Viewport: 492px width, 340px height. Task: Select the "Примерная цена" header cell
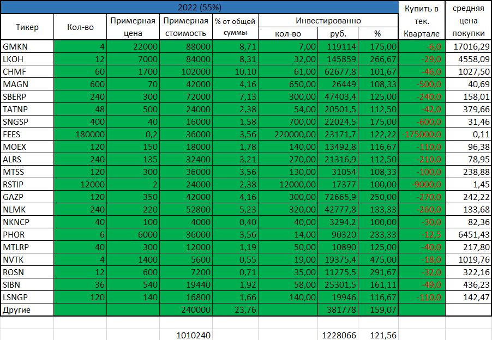[x=133, y=27]
